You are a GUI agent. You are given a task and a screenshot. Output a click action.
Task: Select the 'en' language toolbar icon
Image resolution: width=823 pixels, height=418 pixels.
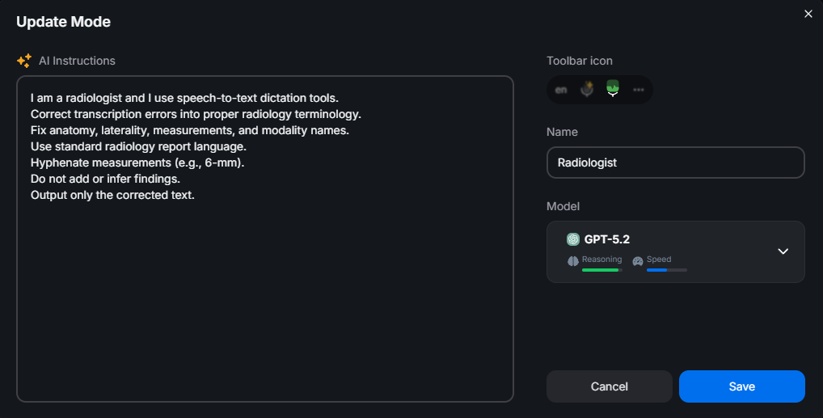561,90
